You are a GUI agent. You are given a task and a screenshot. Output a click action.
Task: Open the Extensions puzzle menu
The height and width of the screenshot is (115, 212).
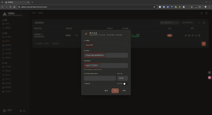(x=200, y=7)
